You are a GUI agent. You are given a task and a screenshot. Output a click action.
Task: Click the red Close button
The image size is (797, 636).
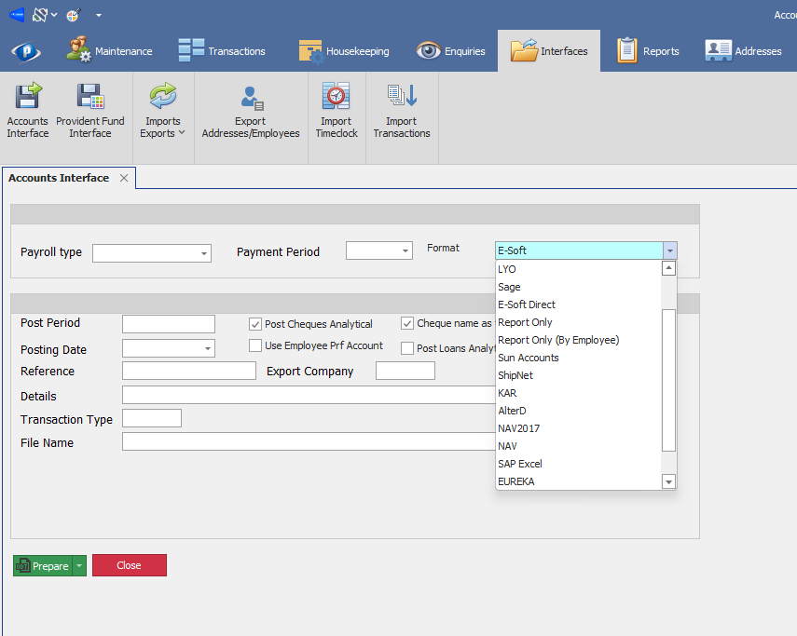click(x=130, y=565)
